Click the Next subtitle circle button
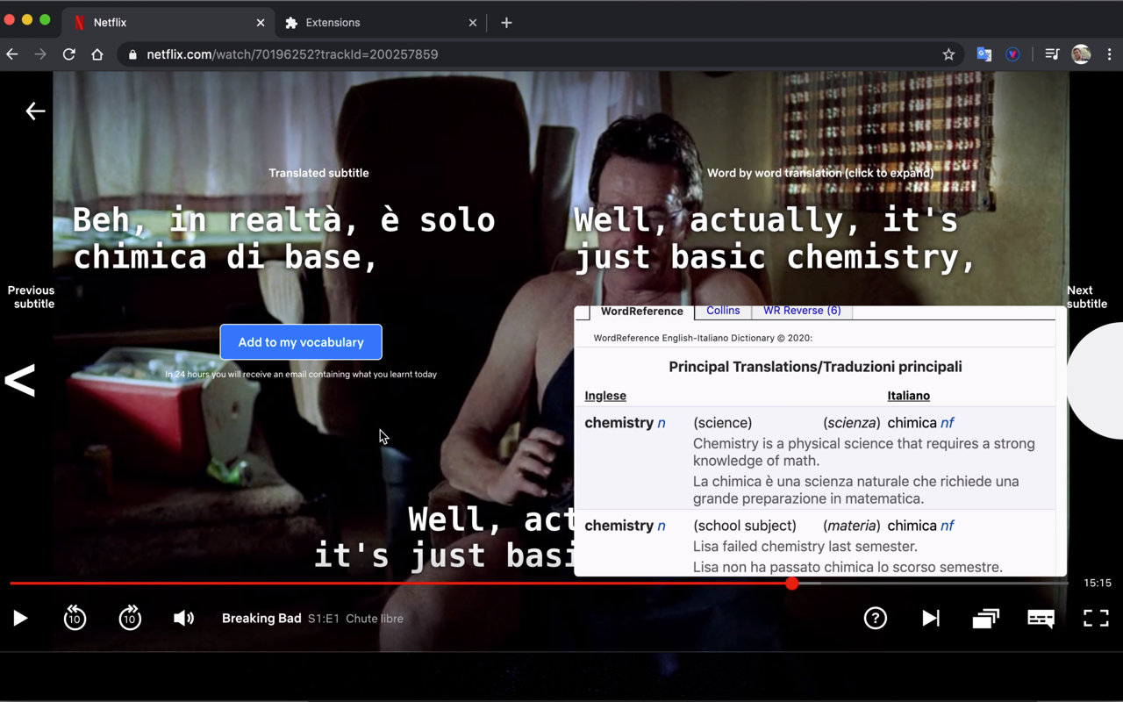 pos(1095,381)
